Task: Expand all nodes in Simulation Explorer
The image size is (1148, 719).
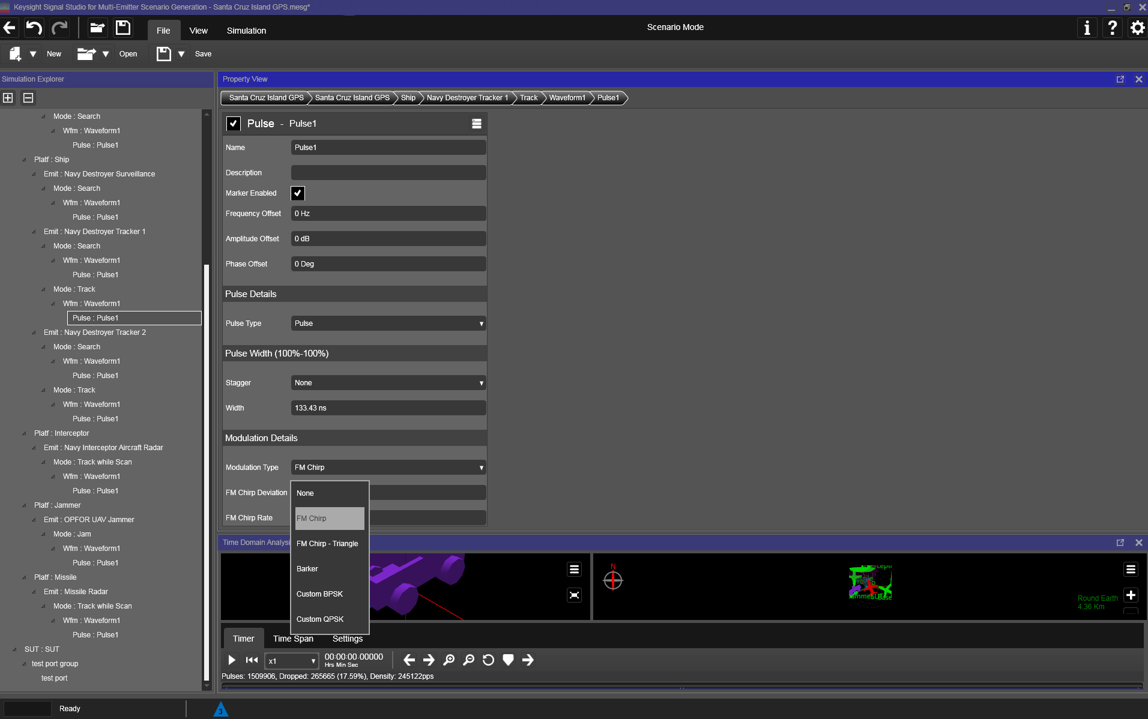Action: coord(8,98)
